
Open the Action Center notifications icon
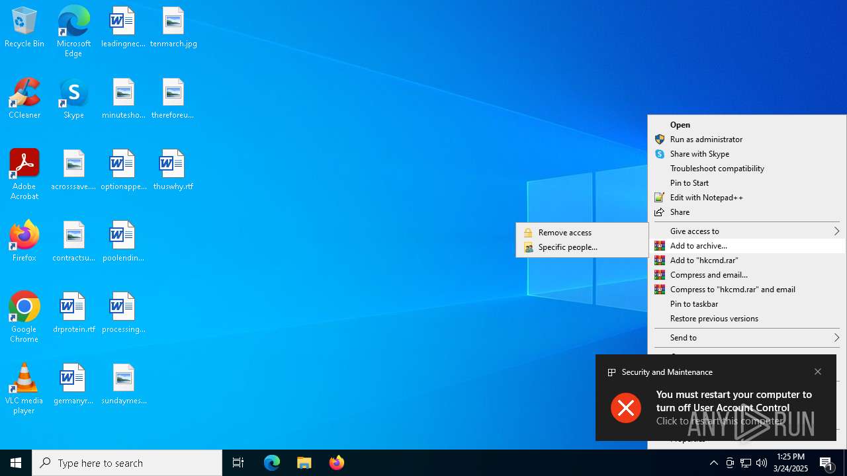tap(827, 463)
